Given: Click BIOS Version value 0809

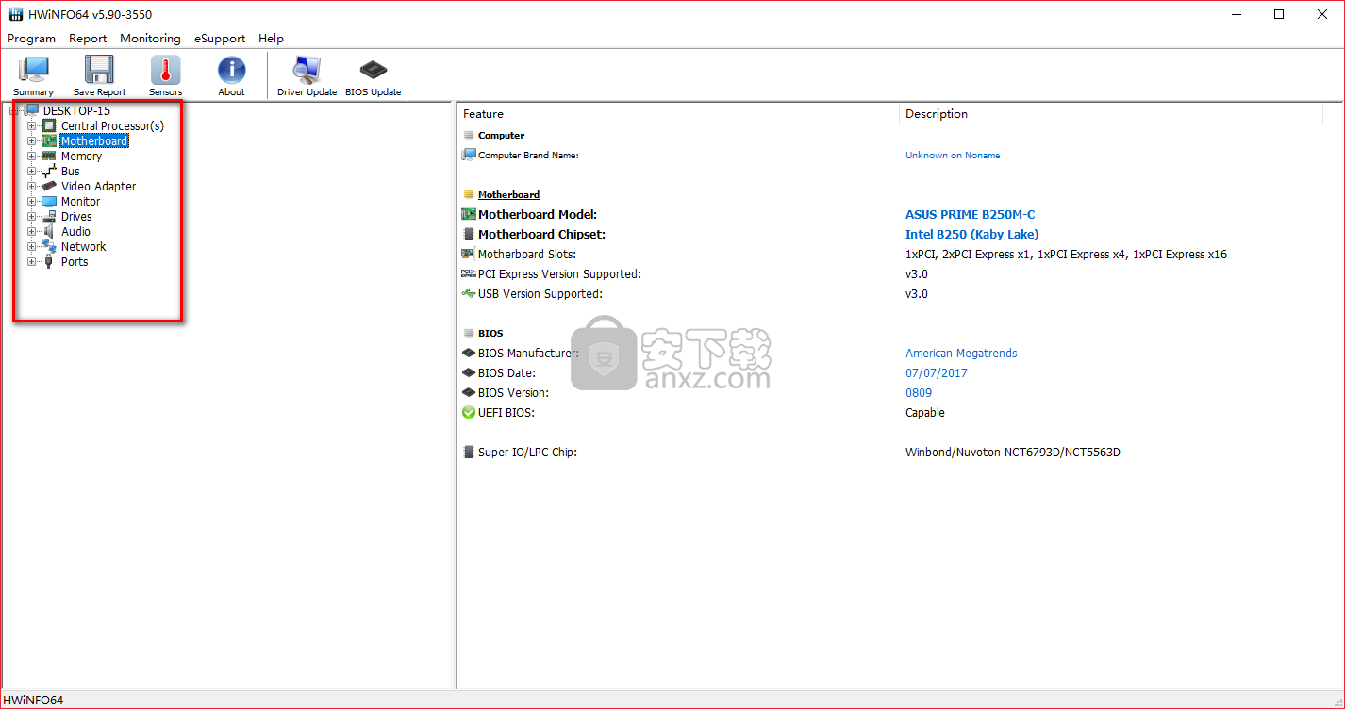Looking at the screenshot, I should [919, 393].
